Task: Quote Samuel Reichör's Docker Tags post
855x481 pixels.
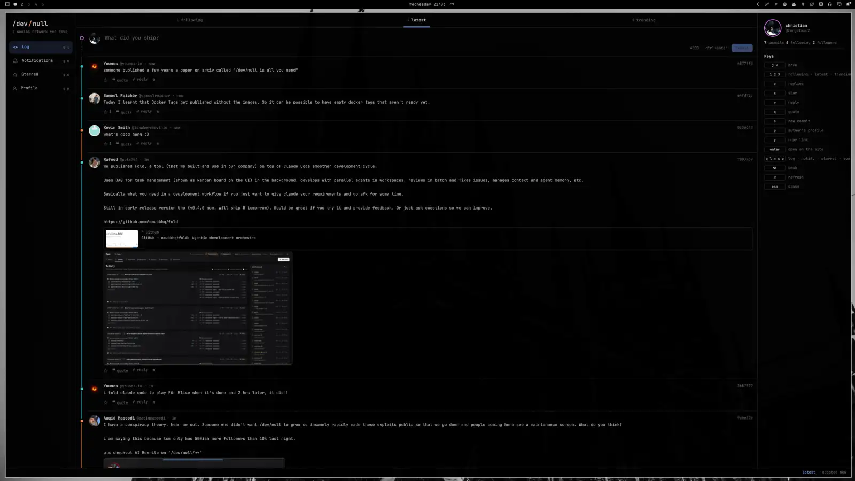Action: point(124,112)
